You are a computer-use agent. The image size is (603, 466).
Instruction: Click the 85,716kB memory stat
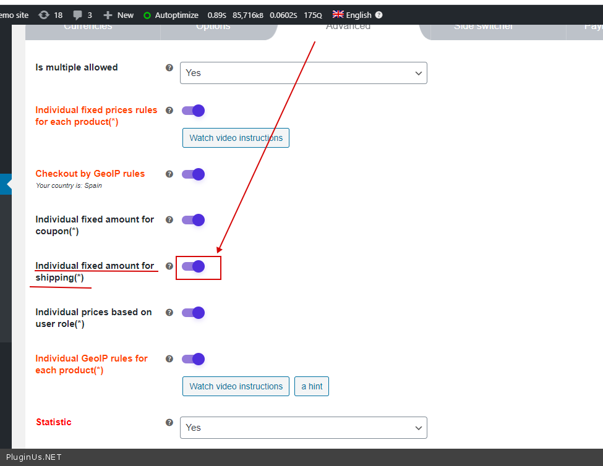248,15
